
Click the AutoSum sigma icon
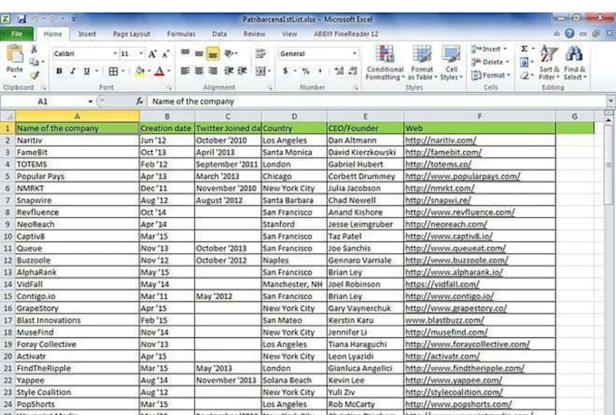click(525, 49)
